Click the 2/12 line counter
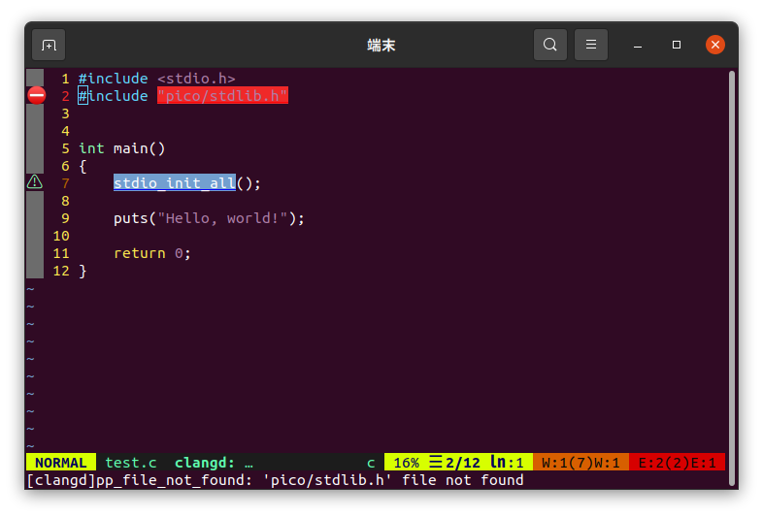 coord(462,463)
